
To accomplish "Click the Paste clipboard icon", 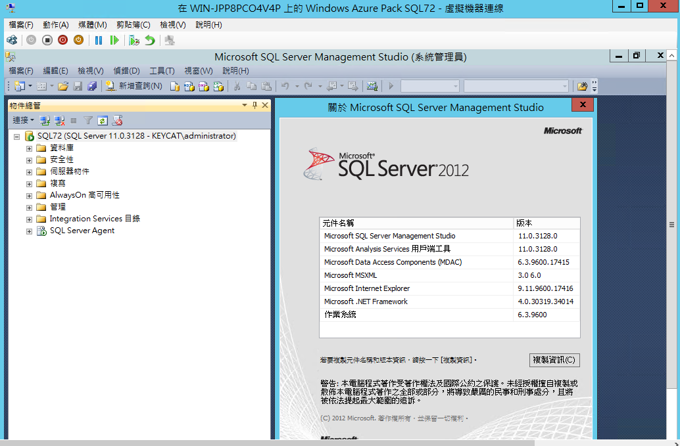I will [x=266, y=86].
